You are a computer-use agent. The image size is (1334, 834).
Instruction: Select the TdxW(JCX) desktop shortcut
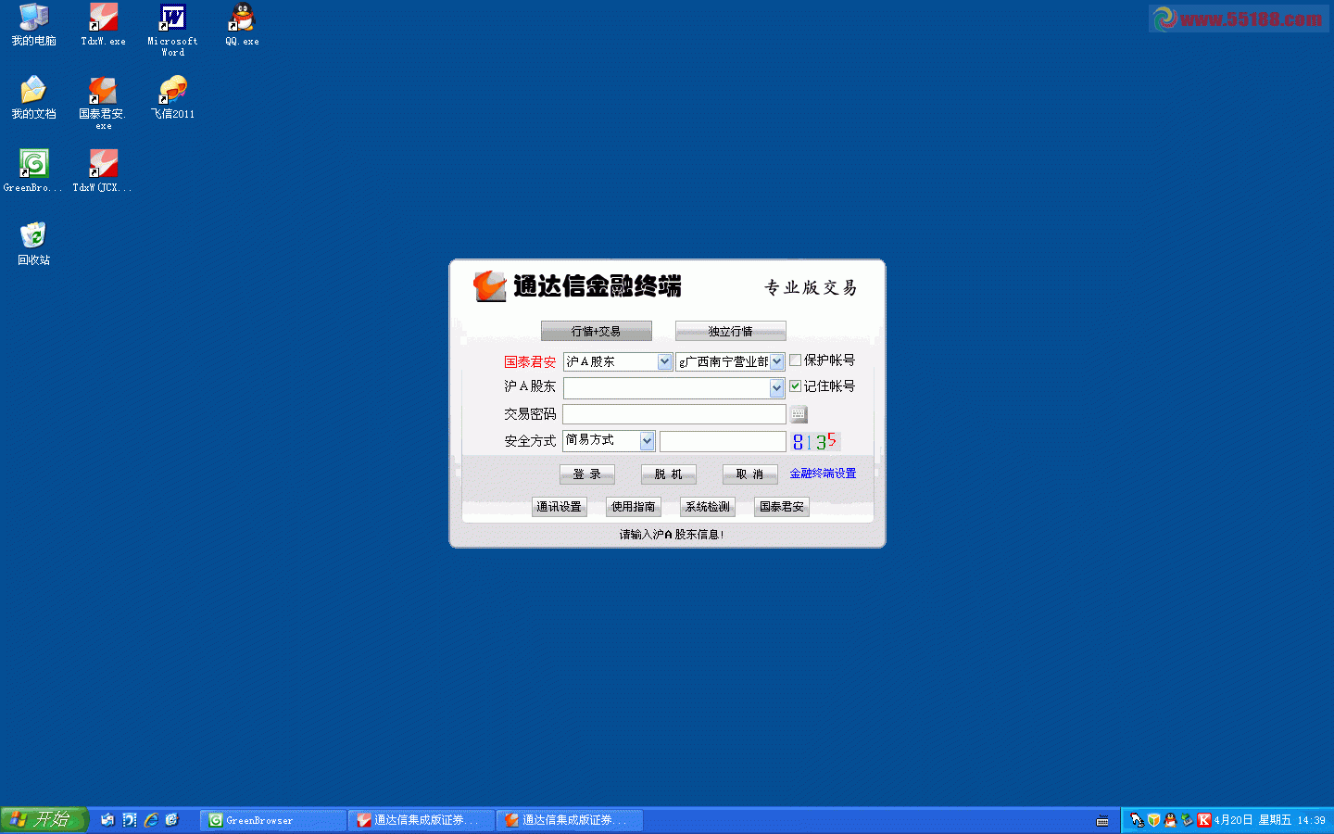tap(103, 171)
